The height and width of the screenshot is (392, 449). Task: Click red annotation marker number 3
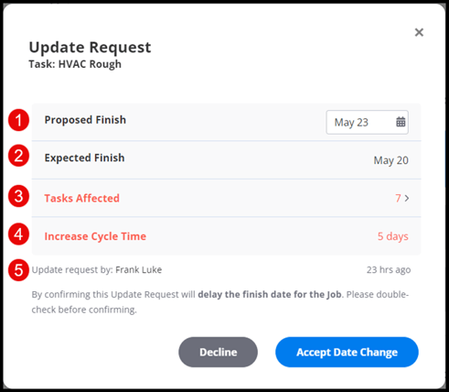click(18, 196)
